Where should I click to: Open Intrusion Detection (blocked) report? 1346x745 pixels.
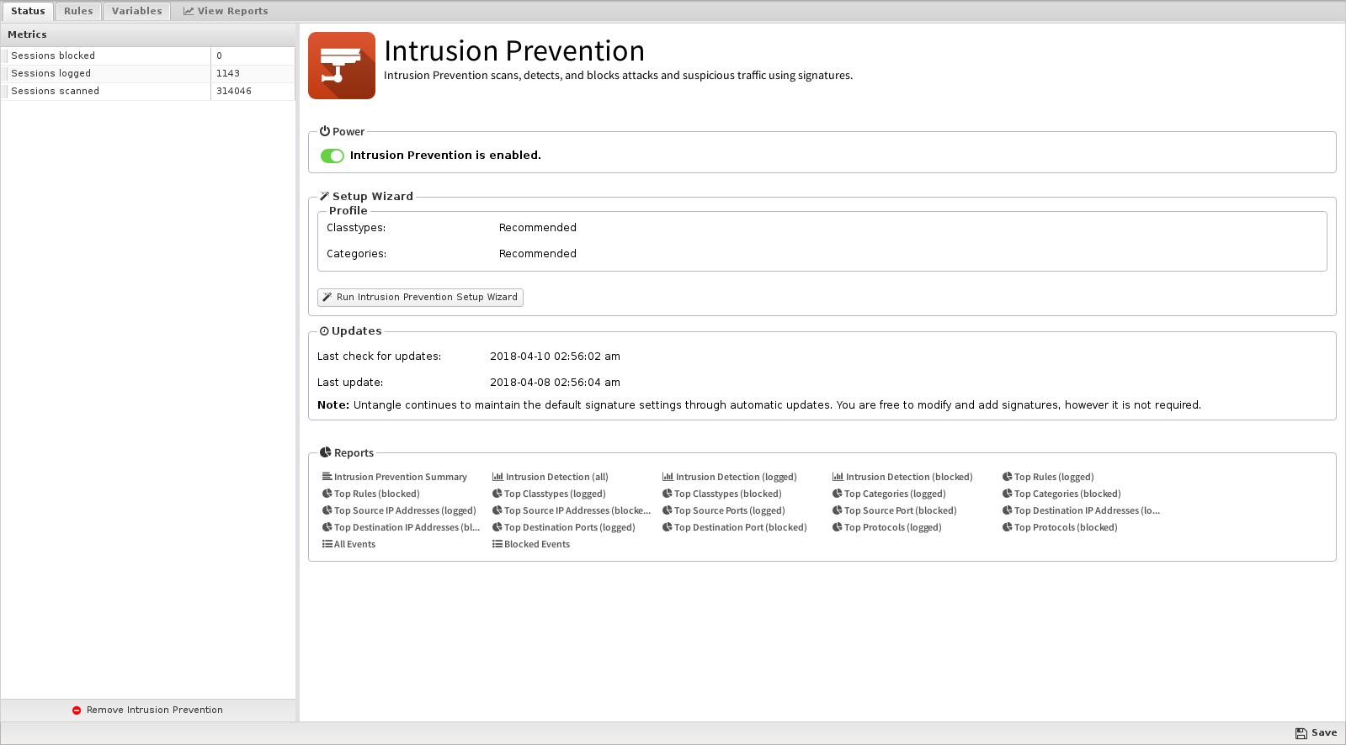point(902,477)
